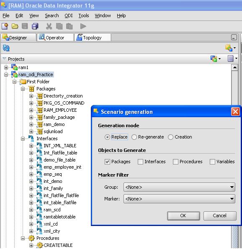Screen dimensions: 242x249
Task: Select the int_flatfile_flatfile interface
Action: pyautogui.click(x=61, y=195)
